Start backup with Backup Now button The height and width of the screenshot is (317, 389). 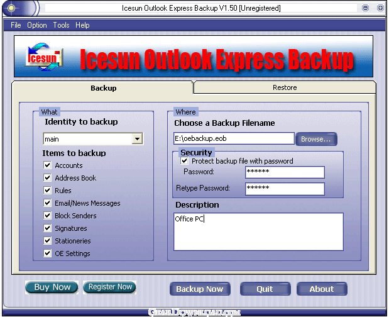click(x=200, y=289)
